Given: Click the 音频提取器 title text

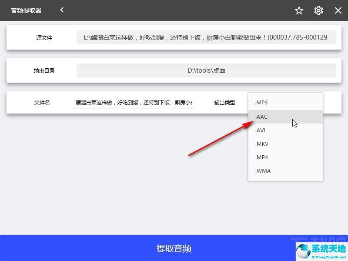Looking at the screenshot, I should [x=26, y=10].
